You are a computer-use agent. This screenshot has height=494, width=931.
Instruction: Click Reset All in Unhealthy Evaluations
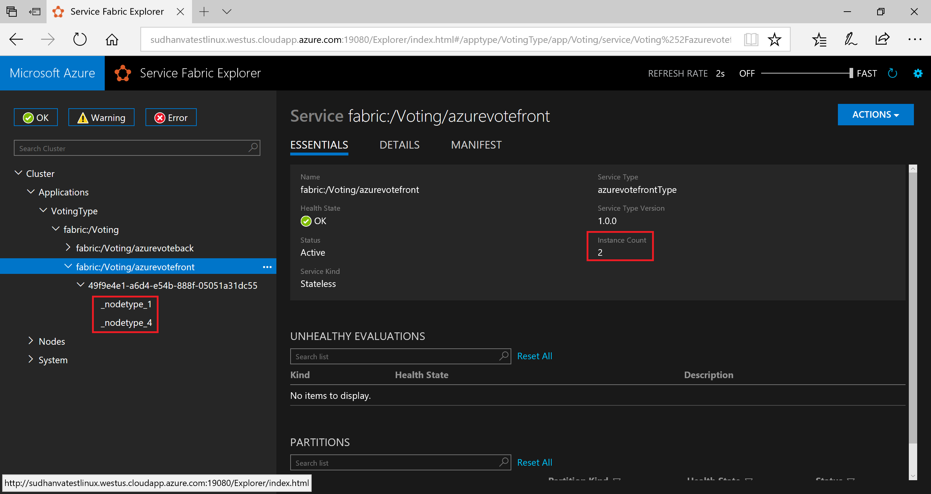534,356
